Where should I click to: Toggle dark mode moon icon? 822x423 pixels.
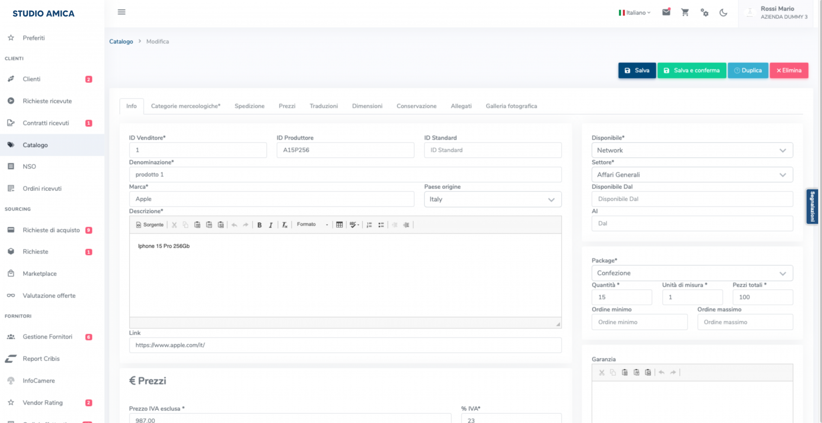[x=723, y=12]
